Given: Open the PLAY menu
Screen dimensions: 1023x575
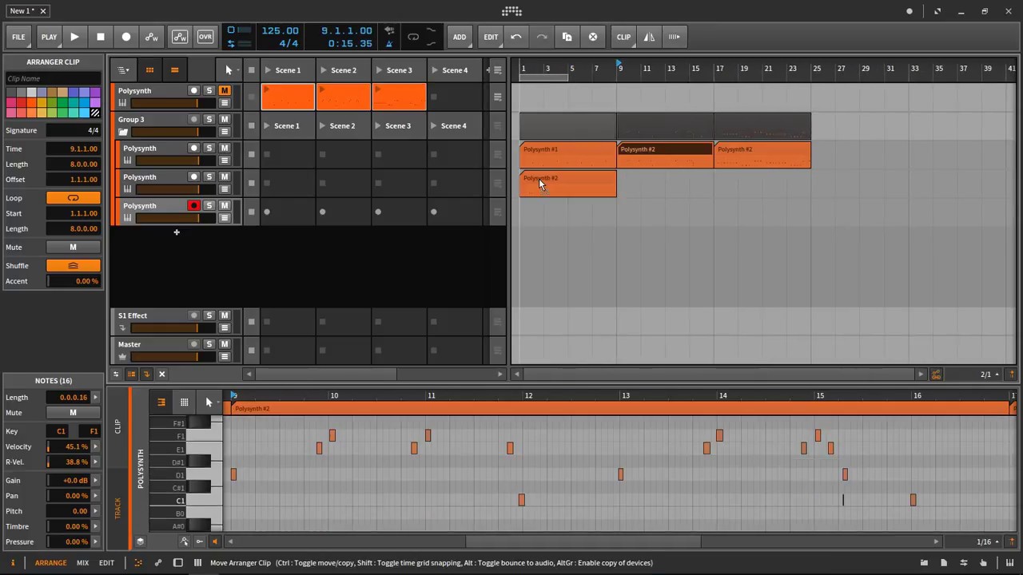Looking at the screenshot, I should (x=49, y=37).
